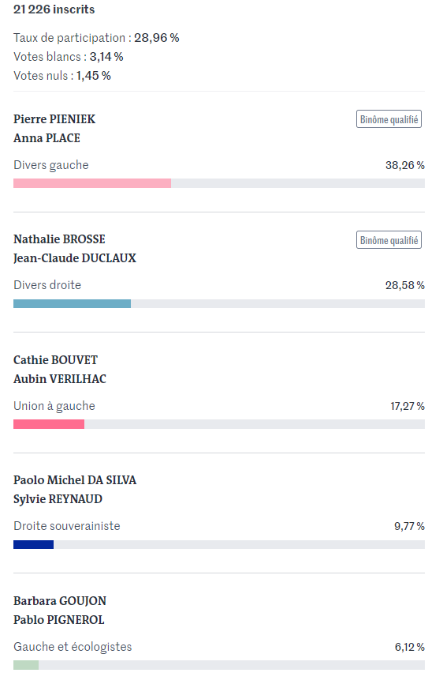The height and width of the screenshot is (684, 443).
Task: Select candidate name Aubin VERILHAC
Action: 60,379
